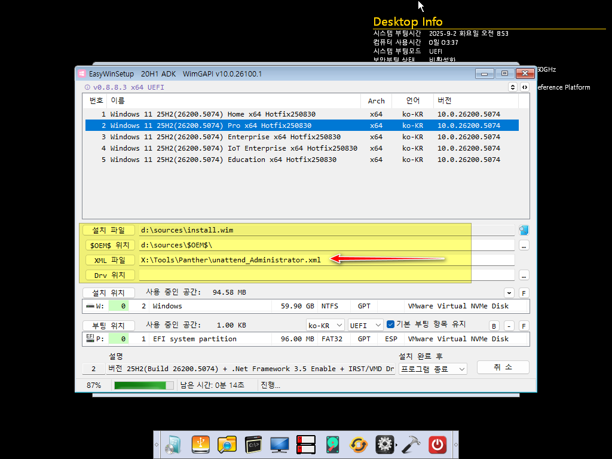Click the dock right edge diamond handle
Viewport: 612px width, 459px height.
[456, 444]
